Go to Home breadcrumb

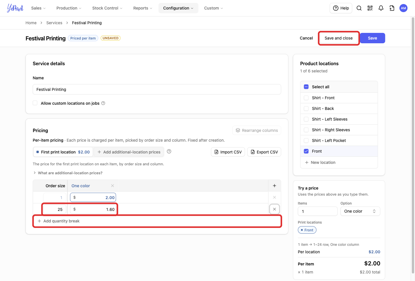(31, 23)
